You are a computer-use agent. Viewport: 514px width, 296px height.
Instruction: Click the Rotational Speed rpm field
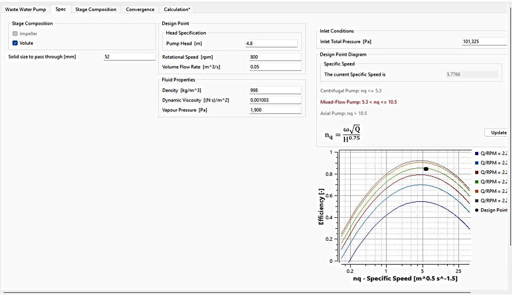[x=275, y=57]
